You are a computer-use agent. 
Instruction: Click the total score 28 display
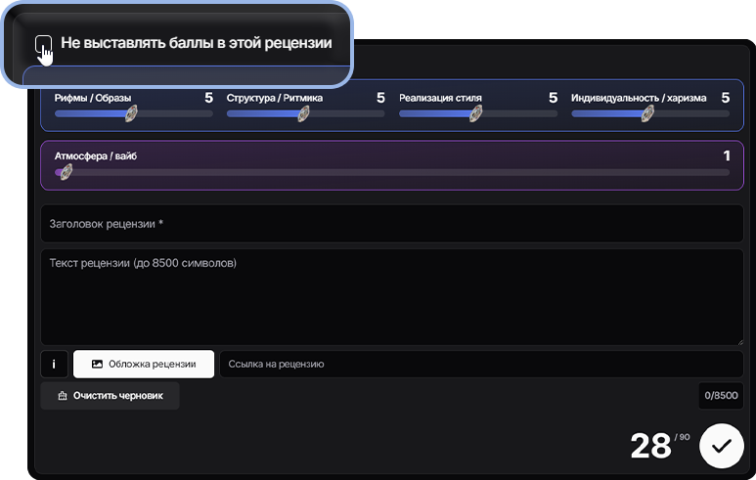650,447
